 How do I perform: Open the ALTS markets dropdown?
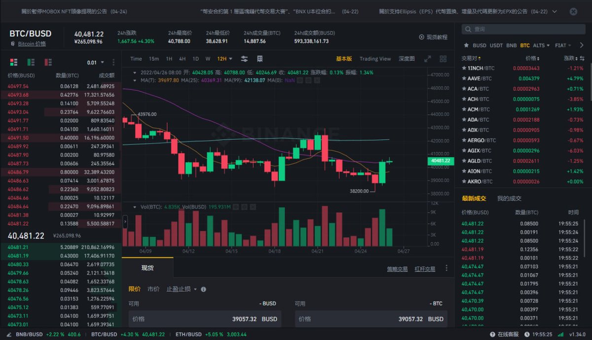tap(541, 45)
